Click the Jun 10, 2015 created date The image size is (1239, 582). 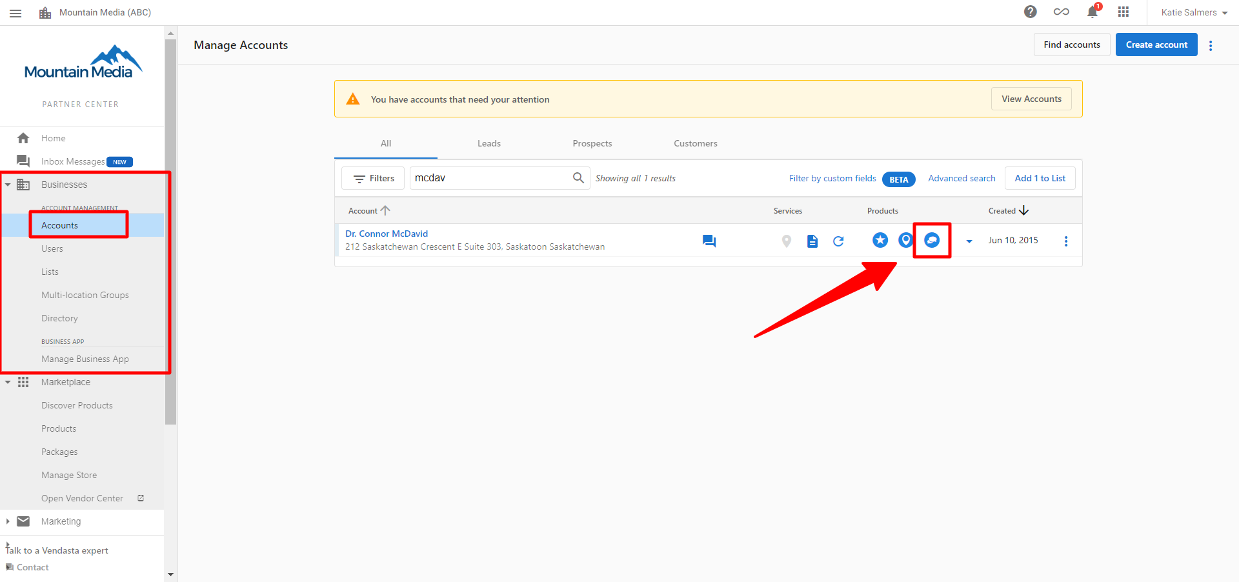tap(1013, 240)
